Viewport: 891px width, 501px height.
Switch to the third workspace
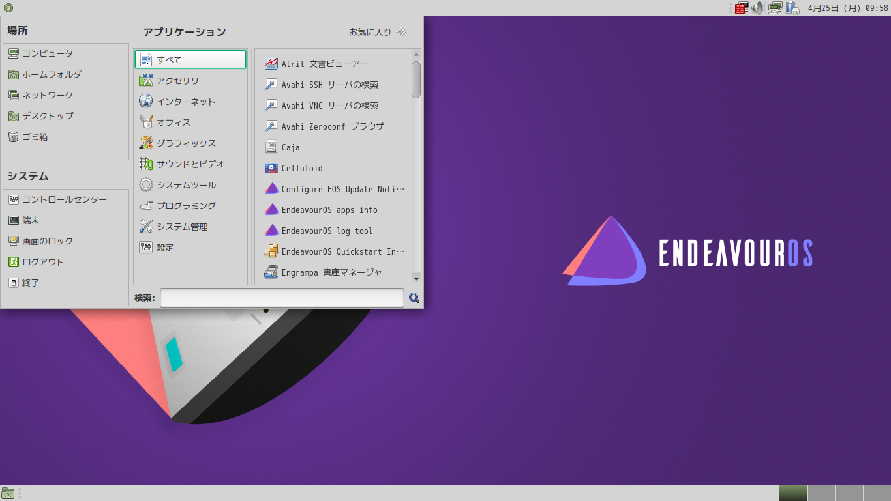tap(849, 493)
